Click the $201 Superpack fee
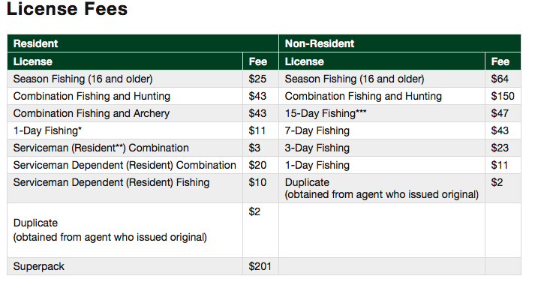This screenshot has height=288, width=541. 260,266
